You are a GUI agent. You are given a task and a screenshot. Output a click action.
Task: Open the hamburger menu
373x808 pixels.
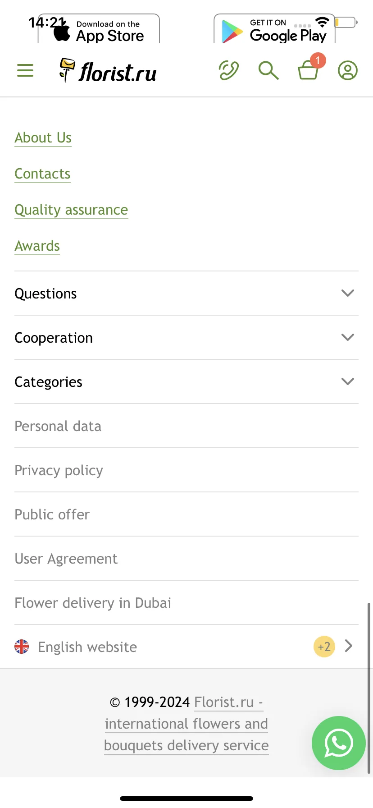pos(25,70)
